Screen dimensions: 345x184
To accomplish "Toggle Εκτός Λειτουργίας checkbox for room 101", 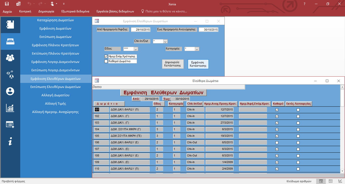I will (298, 110).
